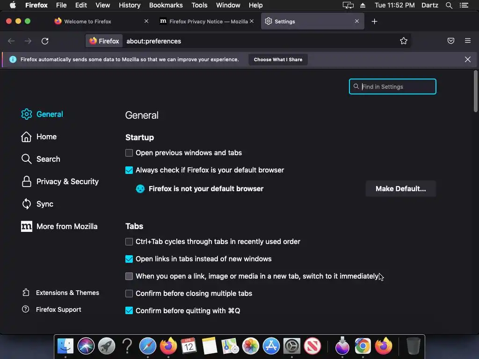This screenshot has width=479, height=359.
Task: Open a new tab with the plus icon
Action: pyautogui.click(x=374, y=22)
